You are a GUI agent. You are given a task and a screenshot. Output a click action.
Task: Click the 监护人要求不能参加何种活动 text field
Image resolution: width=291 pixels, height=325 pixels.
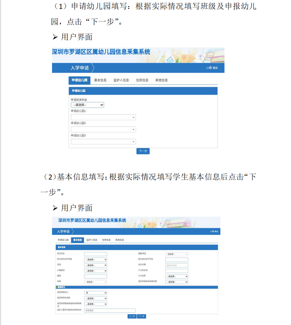click(110, 310)
